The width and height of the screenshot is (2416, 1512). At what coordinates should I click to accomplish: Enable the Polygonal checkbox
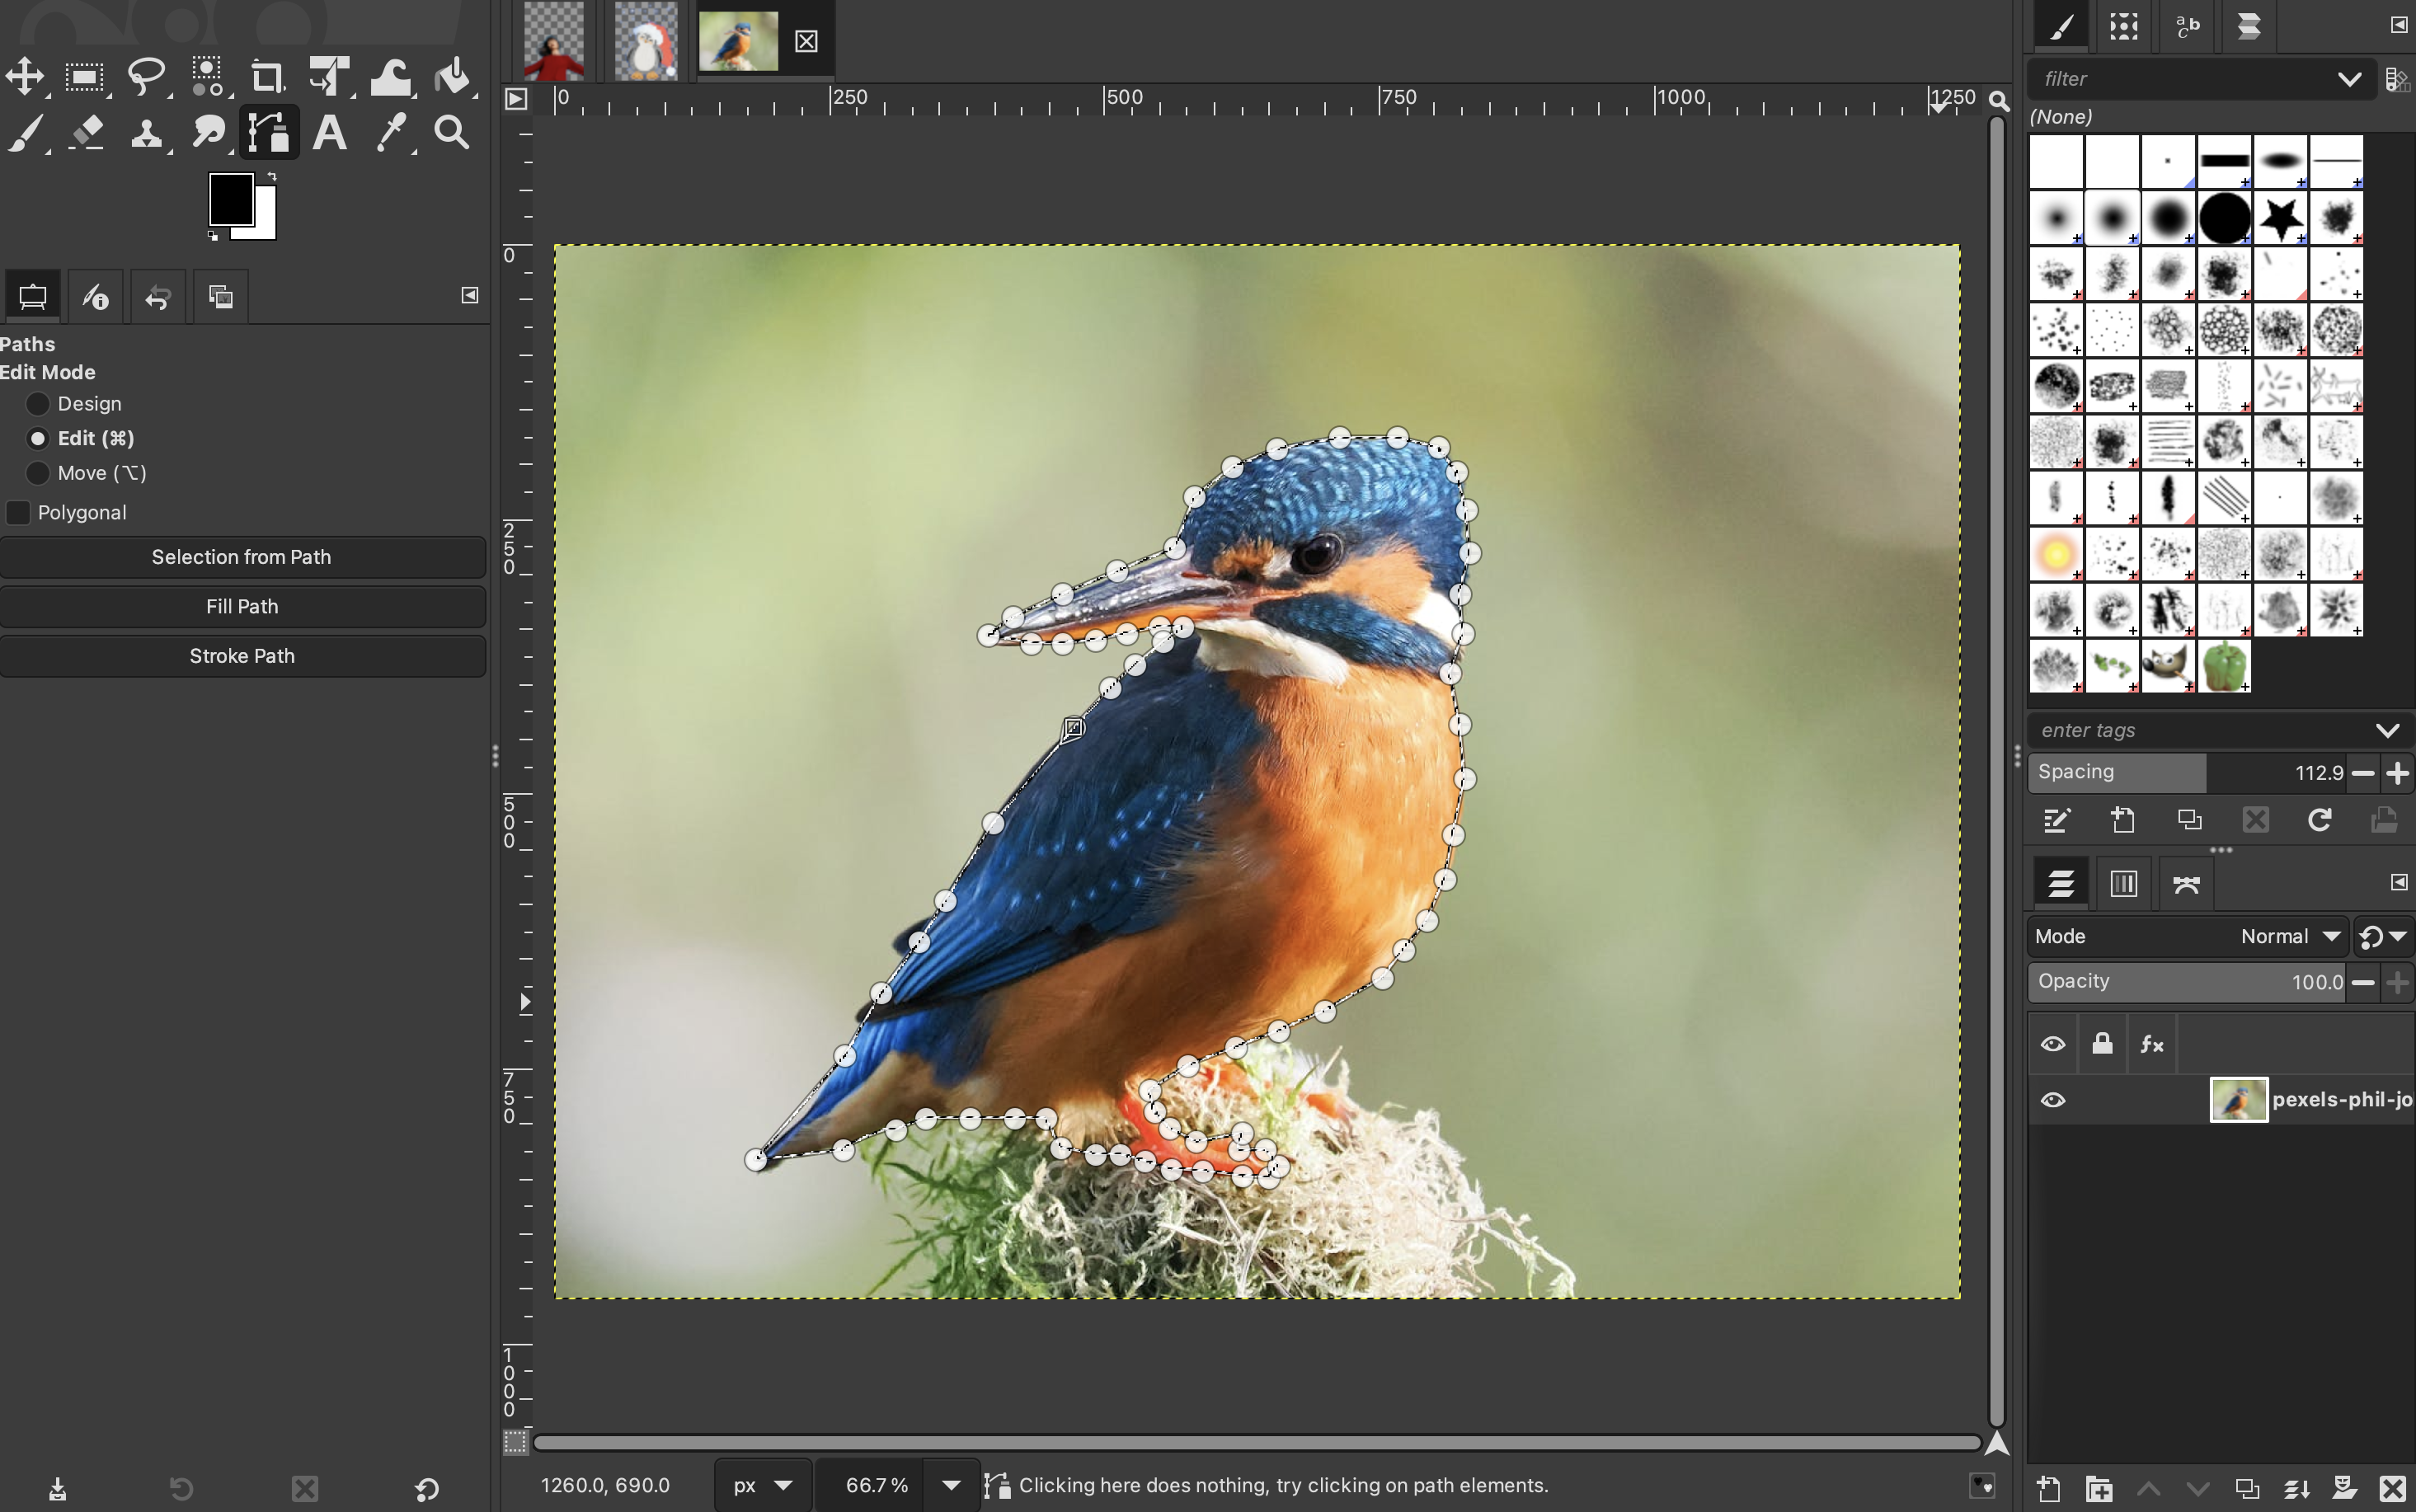click(x=18, y=513)
